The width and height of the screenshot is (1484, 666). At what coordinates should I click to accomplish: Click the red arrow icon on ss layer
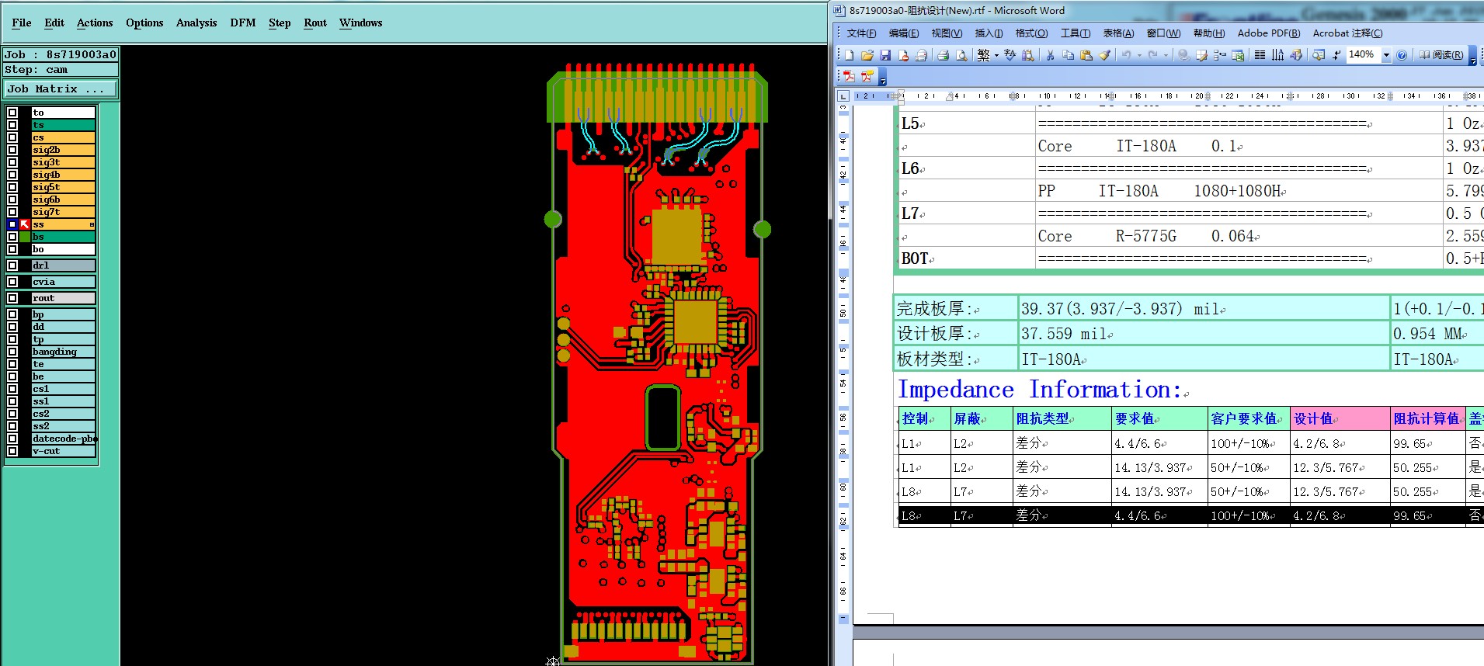25,224
